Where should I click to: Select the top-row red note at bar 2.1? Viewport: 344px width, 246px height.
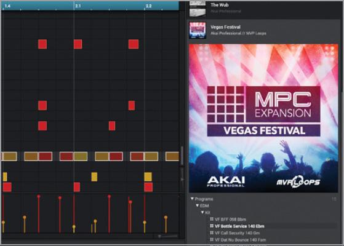tap(78, 44)
